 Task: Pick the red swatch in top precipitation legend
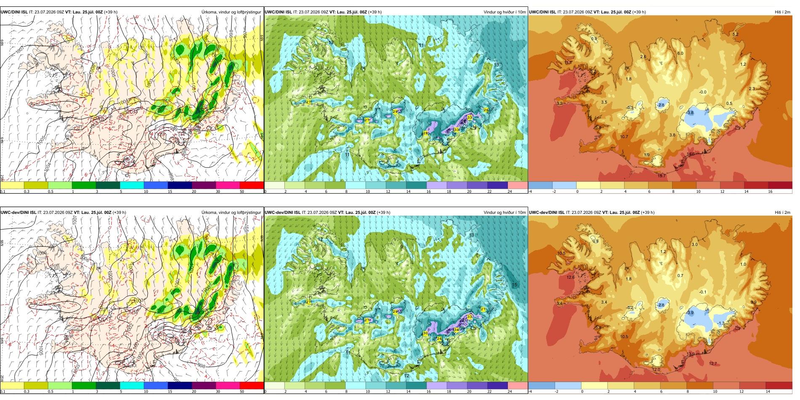tap(251, 185)
